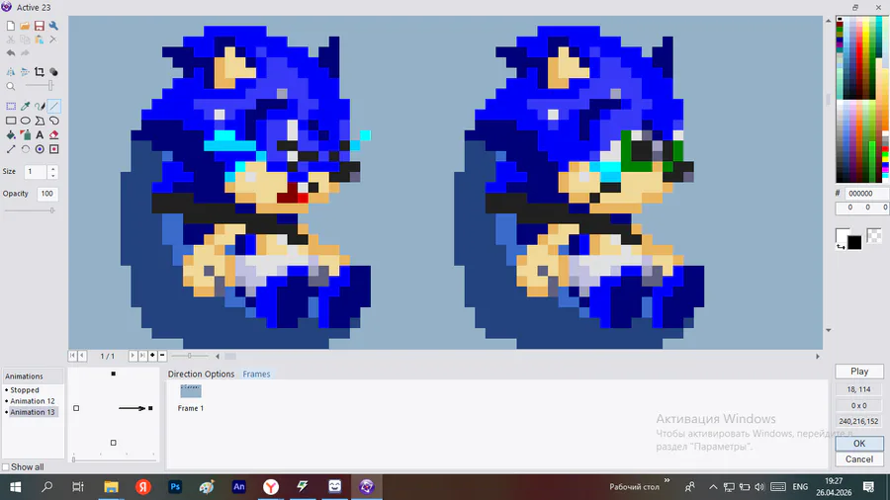Image resolution: width=890 pixels, height=500 pixels.
Task: Switch to the Frames tab
Action: pyautogui.click(x=256, y=375)
